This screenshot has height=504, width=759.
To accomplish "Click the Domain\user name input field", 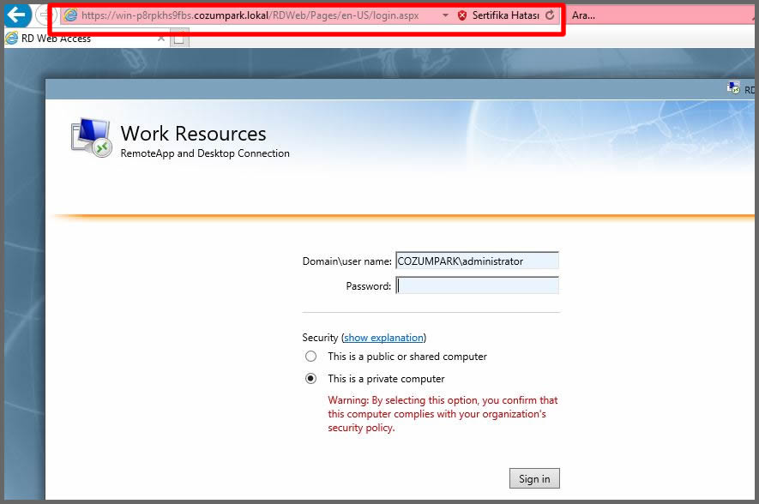I will (478, 261).
